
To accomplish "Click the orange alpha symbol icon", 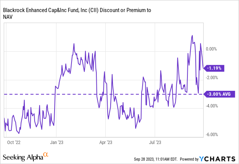I will pos(46,154).
